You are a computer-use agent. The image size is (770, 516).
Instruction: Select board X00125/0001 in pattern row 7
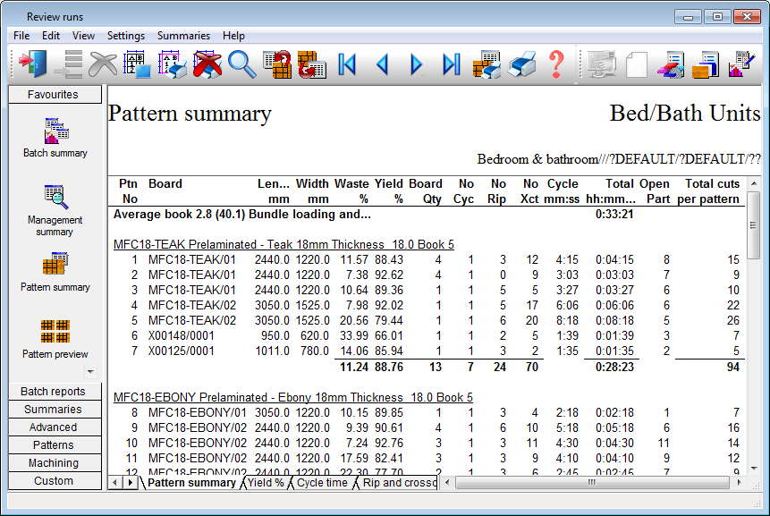coord(182,351)
